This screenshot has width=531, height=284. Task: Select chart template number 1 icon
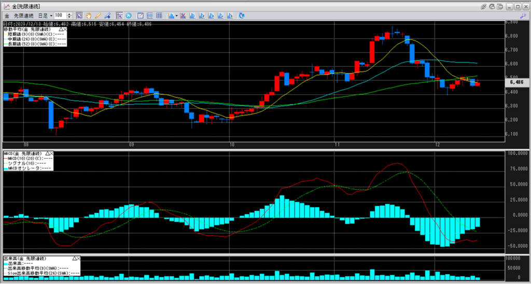[x=191, y=16]
